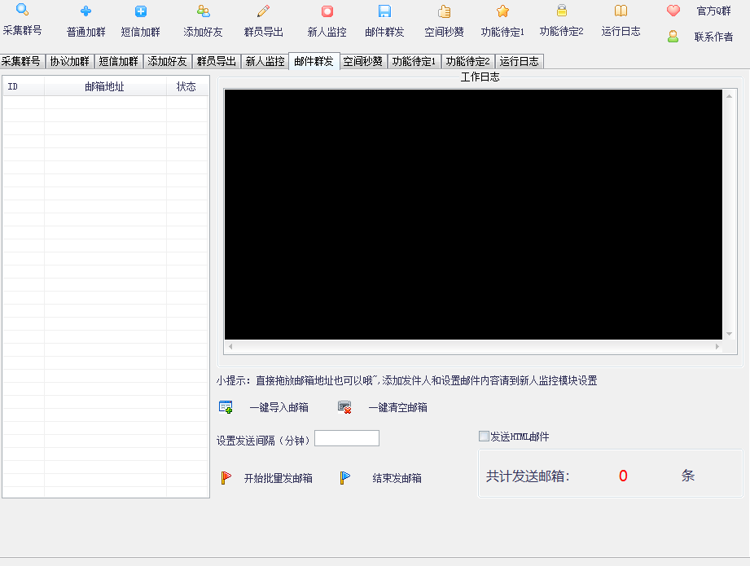Click inside the black 工作日志 log area
The width and height of the screenshot is (750, 566).
click(473, 214)
